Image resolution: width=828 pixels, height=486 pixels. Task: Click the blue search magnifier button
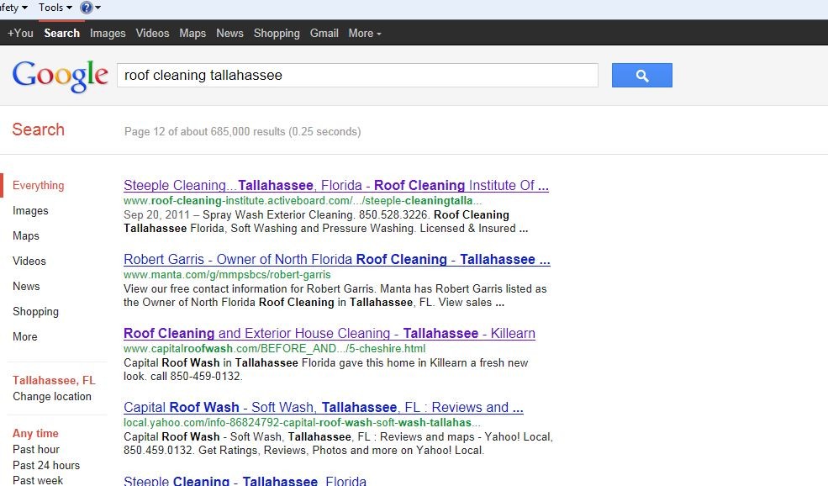click(x=641, y=76)
